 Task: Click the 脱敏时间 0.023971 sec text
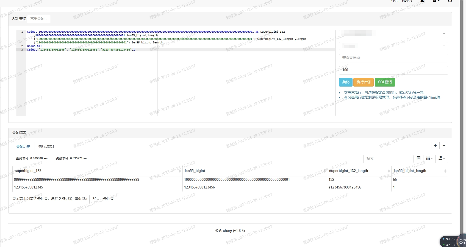[72, 158]
